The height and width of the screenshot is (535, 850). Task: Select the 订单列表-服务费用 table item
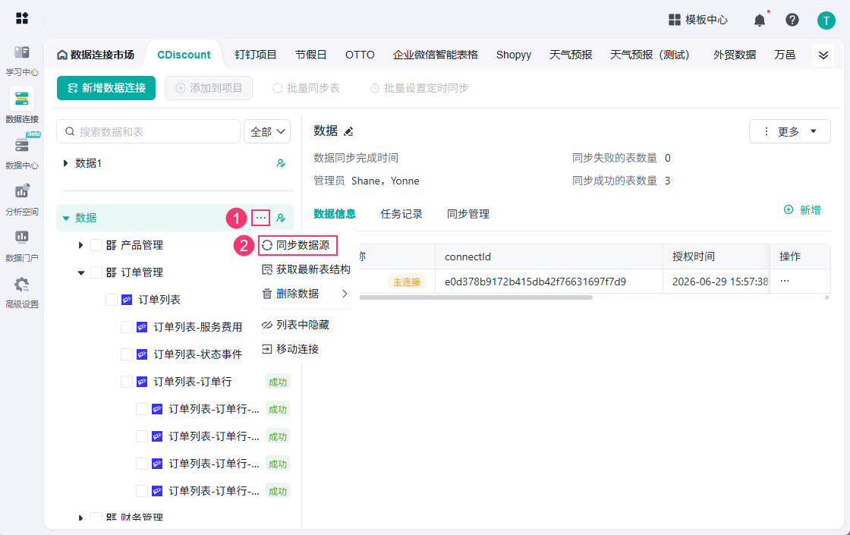coord(197,327)
